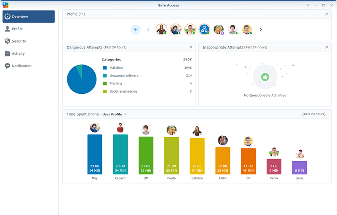Image resolution: width=337 pixels, height=215 pixels.
Task: Open the Profile section in sidebar
Action: (x=29, y=29)
